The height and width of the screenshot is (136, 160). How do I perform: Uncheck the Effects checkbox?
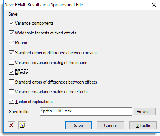click(x=11, y=72)
